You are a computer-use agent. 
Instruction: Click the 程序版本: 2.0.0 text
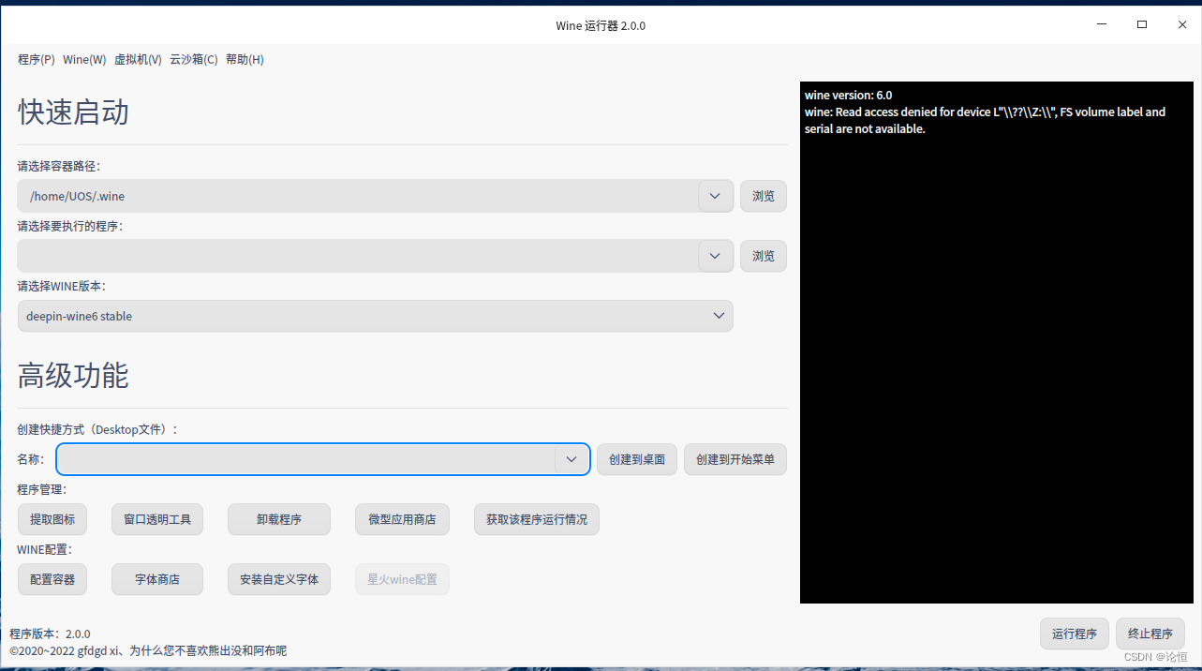click(51, 634)
